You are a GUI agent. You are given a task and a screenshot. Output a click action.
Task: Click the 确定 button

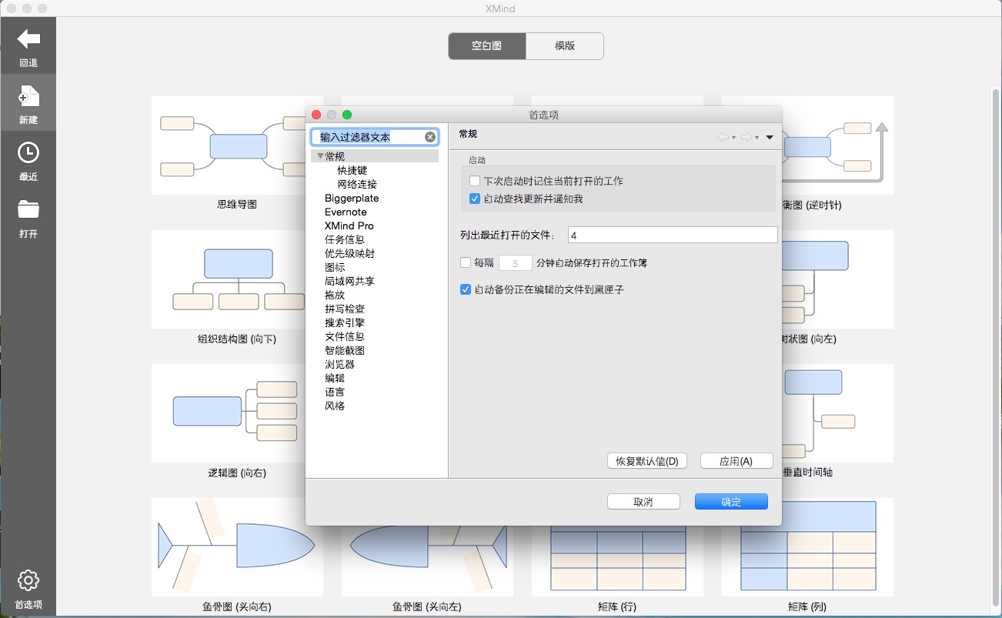click(x=731, y=502)
